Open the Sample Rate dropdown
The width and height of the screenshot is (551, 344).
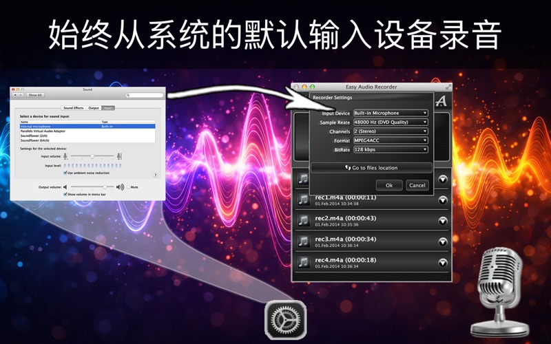[390, 122]
